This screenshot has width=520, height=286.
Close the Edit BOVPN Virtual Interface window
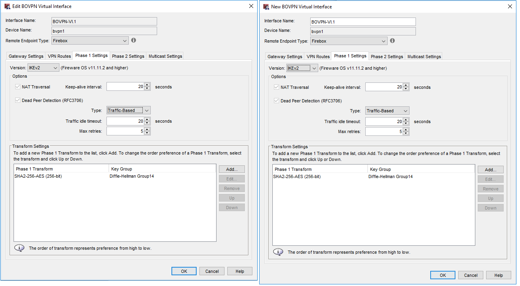(251, 6)
